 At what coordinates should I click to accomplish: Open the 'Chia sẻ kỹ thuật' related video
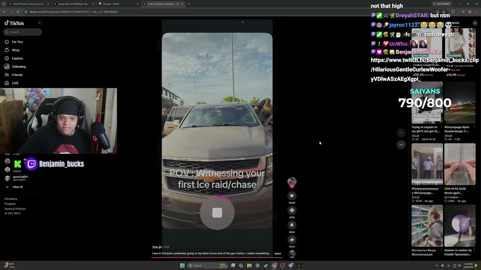(460, 164)
